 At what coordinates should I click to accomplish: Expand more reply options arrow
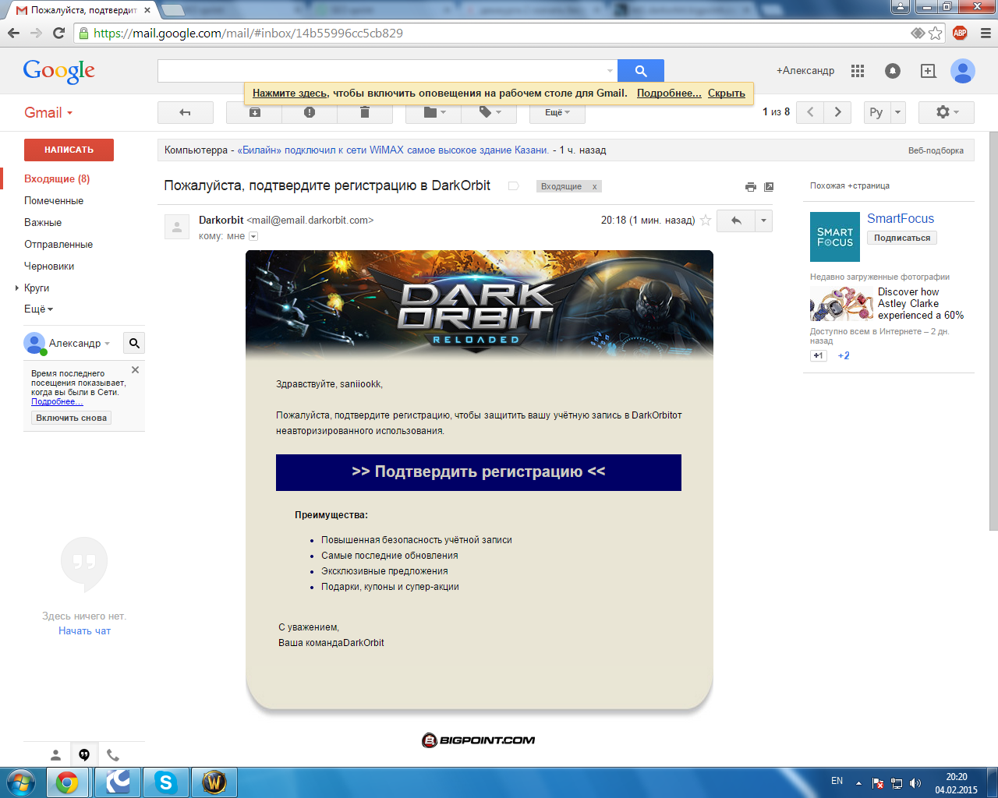click(763, 221)
